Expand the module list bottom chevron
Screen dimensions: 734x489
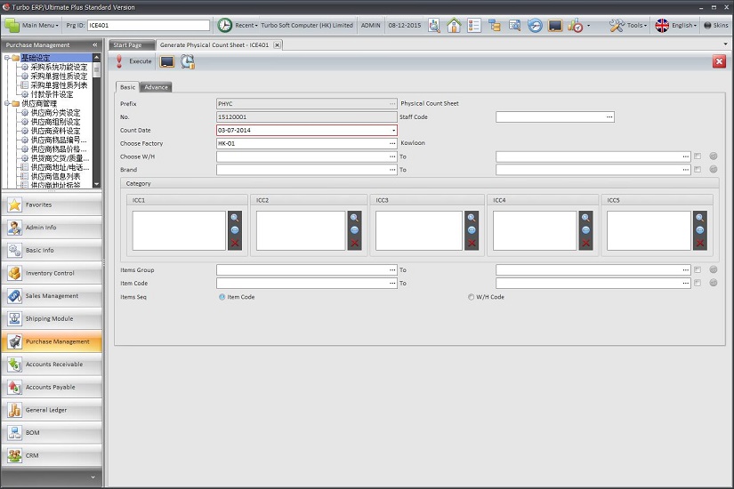[x=93, y=477]
